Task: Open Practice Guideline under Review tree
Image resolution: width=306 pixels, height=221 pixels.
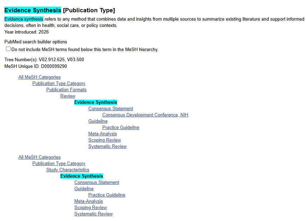Action: [121, 127]
